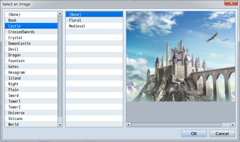Select (None) in the first list
The image size is (240, 142).
[x=14, y=14]
